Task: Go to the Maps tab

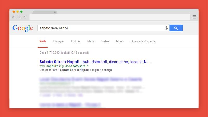Action: tap(91, 41)
